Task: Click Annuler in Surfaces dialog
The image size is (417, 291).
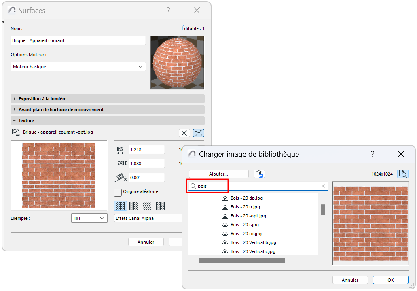Action: (x=146, y=242)
